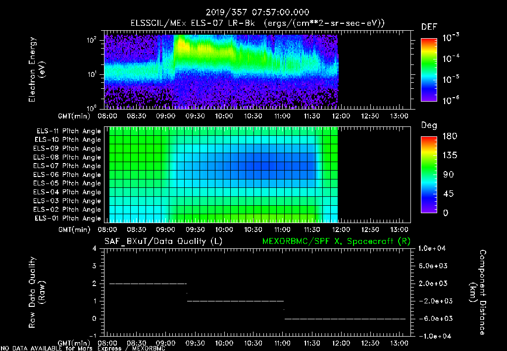507x351 pixels.
Task: Click the bright yellow flux peak in the spectrogram
Action: pos(182,44)
